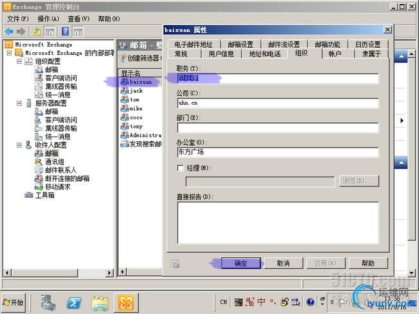Switch to the 电子邮件地址 tab
This screenshot has height=314, width=419.
pos(193,44)
